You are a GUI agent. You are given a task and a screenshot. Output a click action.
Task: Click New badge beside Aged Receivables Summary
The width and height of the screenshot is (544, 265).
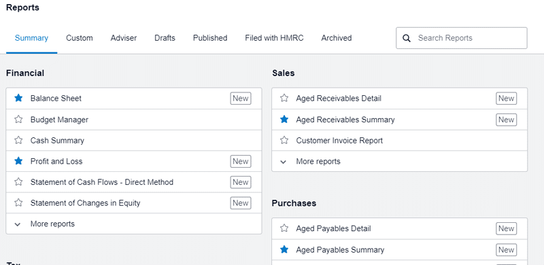click(x=506, y=120)
